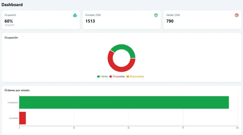Screen dimensions: 243x135
Task: Click the 60% occupancy value
Action: [9, 21]
